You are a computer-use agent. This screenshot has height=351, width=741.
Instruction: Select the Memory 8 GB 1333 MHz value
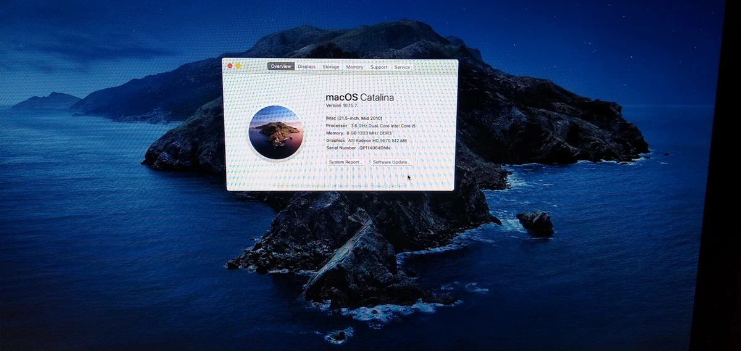(x=369, y=133)
